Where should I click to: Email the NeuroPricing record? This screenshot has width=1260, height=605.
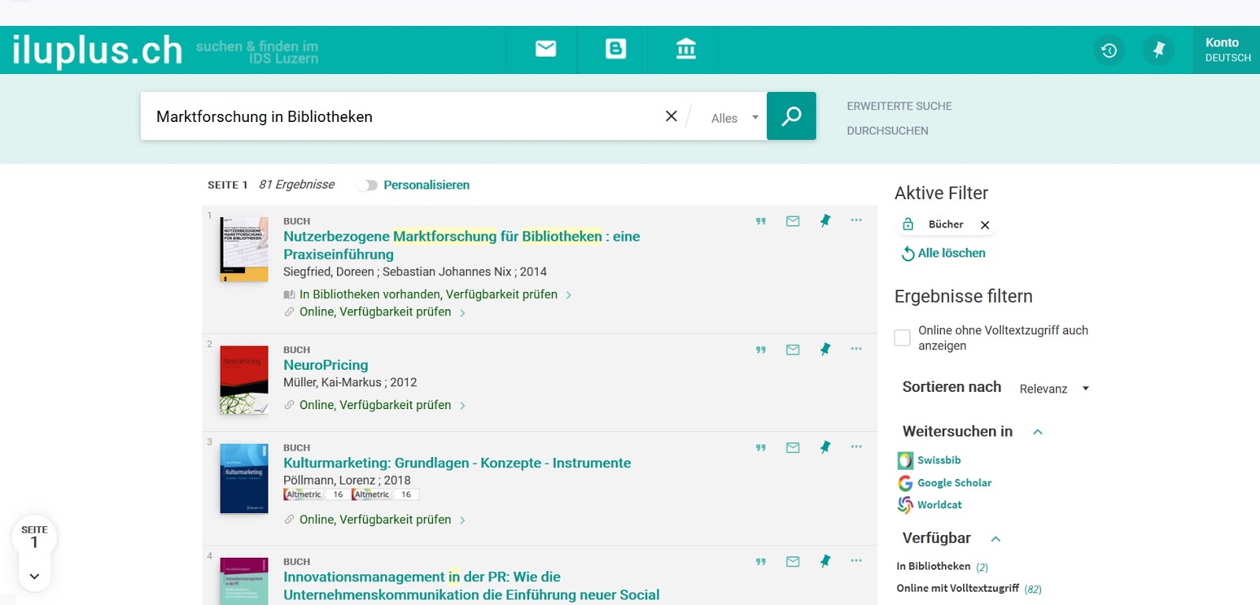(x=793, y=349)
